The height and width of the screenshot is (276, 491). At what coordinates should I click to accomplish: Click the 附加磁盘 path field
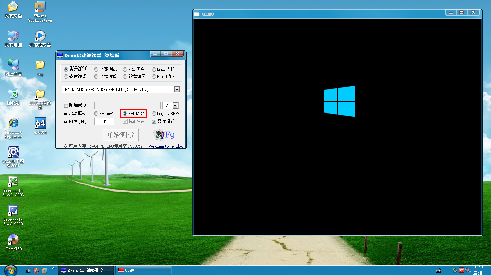(x=127, y=106)
